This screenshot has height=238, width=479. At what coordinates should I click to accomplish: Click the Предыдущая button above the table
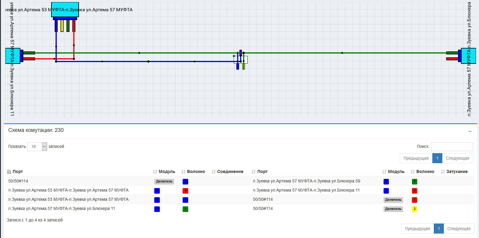click(x=416, y=158)
